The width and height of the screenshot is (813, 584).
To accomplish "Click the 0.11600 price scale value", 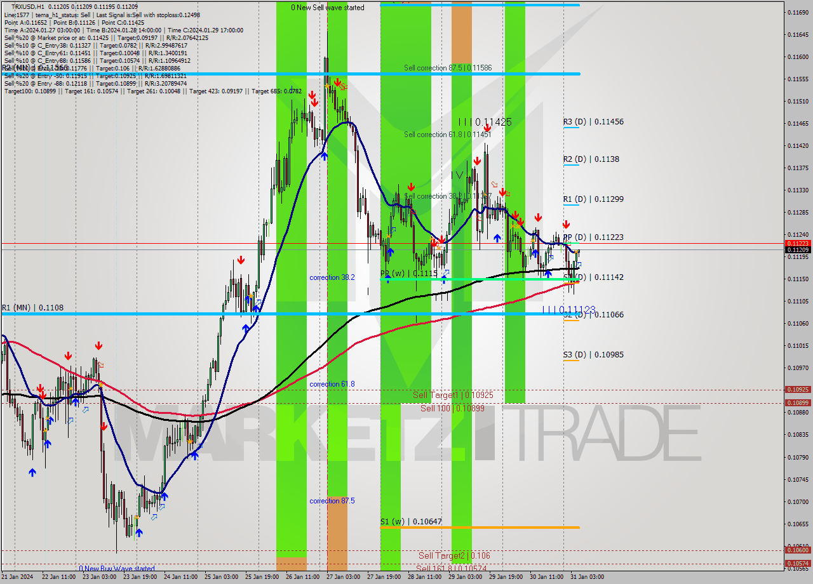I will [797, 57].
